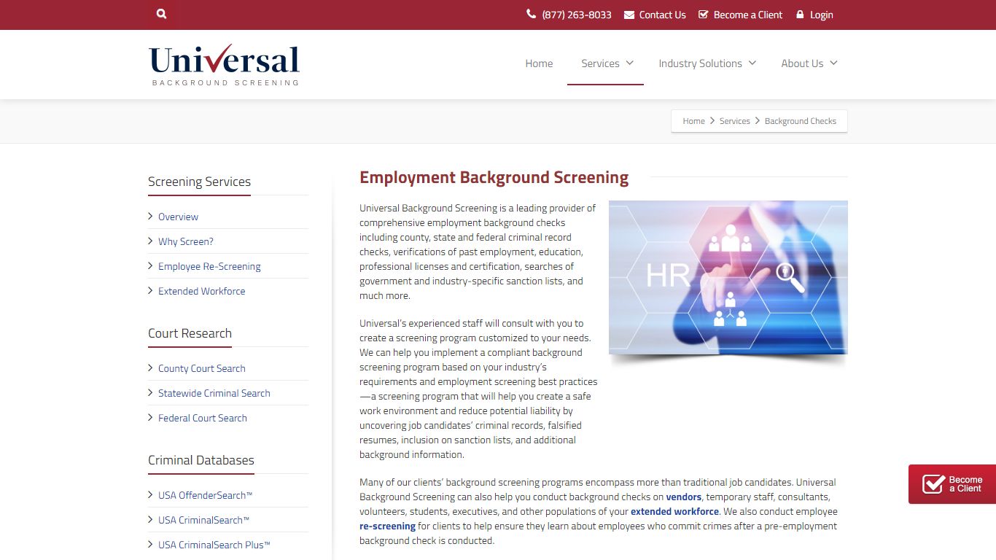Click the breadcrumb arrow after Home
This screenshot has width=996, height=560.
[712, 121]
